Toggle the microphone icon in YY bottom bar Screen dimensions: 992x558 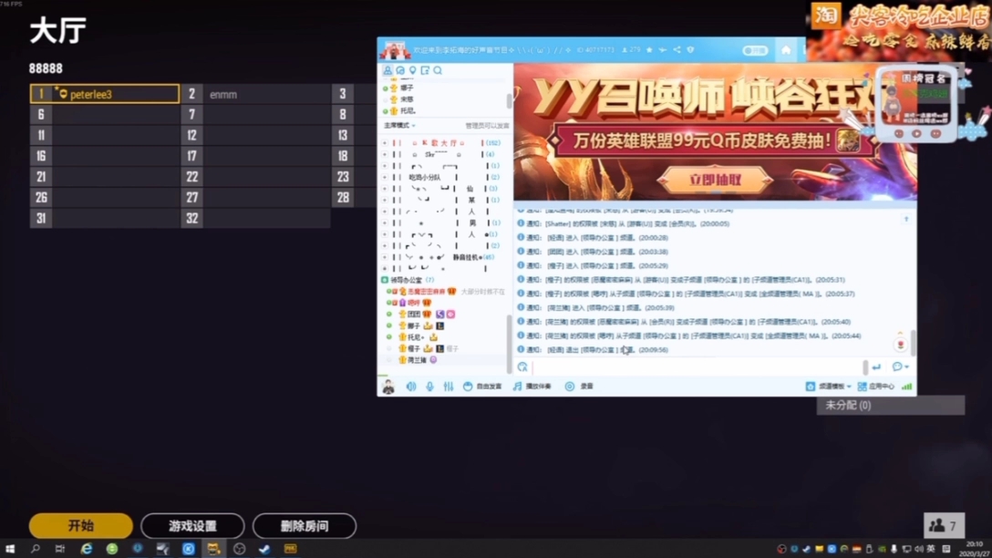pos(429,386)
